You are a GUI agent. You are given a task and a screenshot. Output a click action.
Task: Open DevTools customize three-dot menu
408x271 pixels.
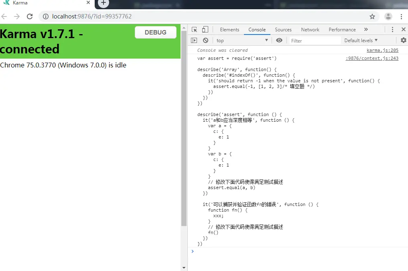[x=392, y=29]
